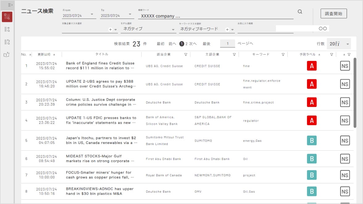Click the magnifier search icon

coord(300,11)
